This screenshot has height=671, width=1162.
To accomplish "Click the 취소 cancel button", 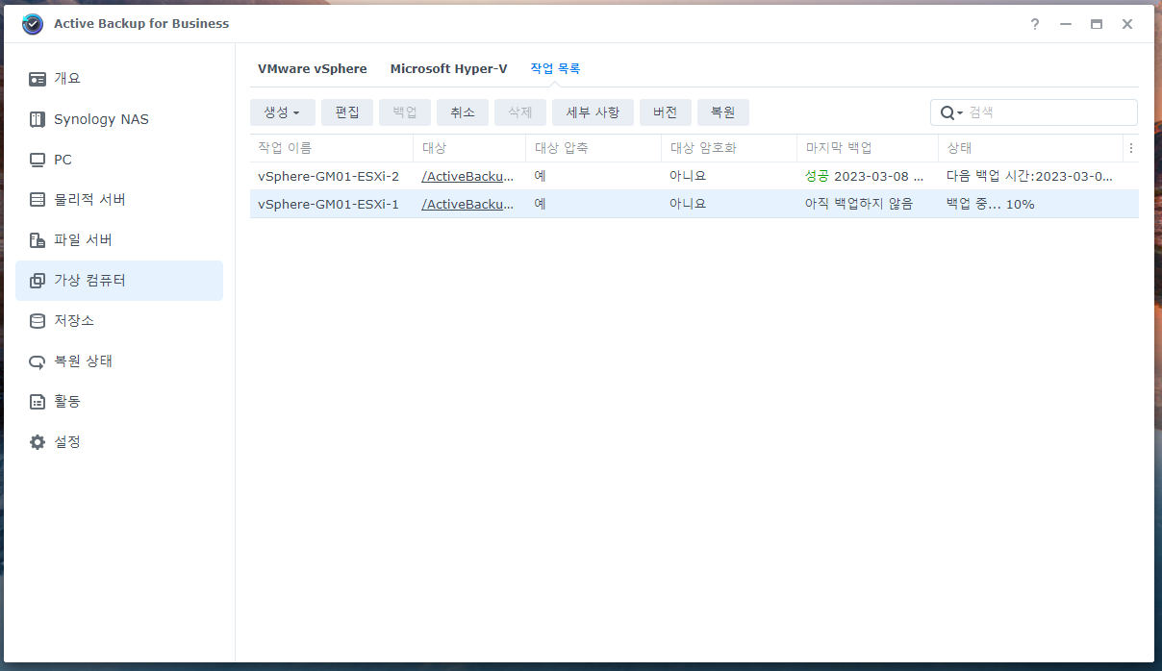I will (x=463, y=112).
